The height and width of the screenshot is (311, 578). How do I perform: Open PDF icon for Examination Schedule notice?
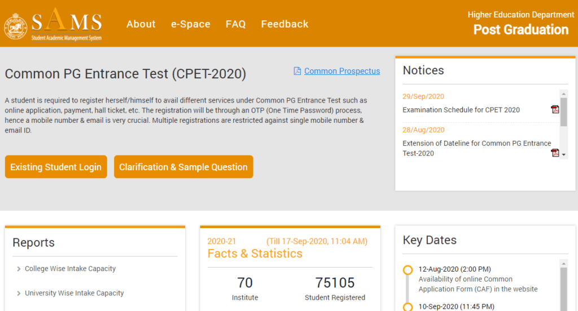555,109
